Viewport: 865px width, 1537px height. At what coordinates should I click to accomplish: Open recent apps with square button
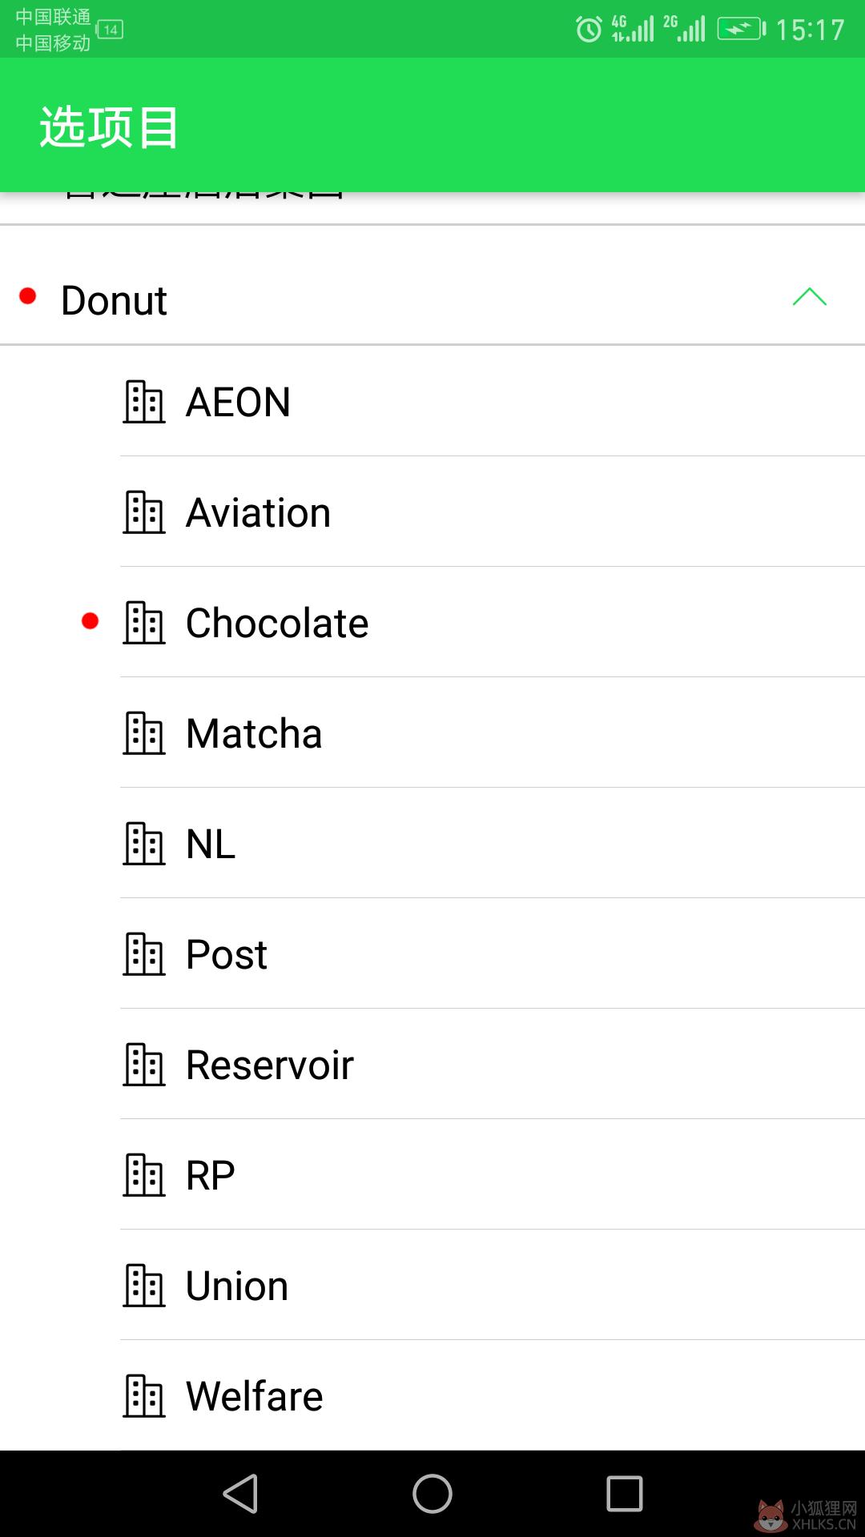(x=625, y=1494)
